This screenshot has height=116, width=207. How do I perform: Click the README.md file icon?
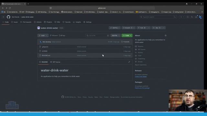click(40, 55)
